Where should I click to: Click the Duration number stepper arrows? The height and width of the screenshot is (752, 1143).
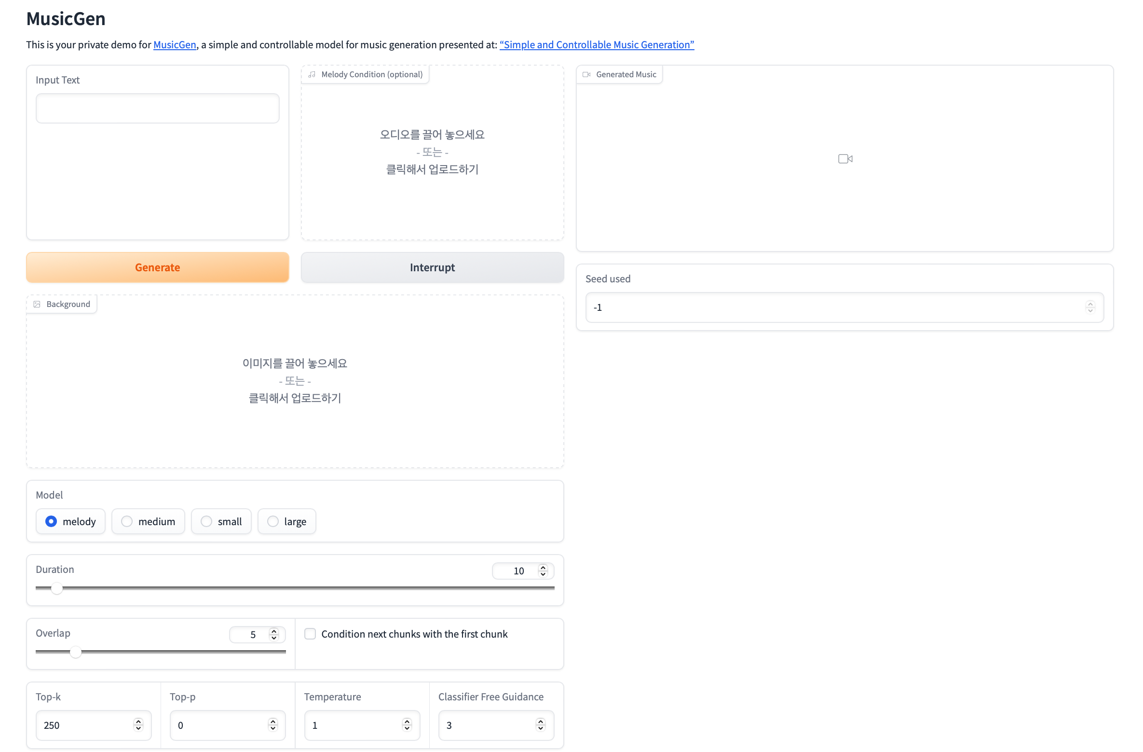pyautogui.click(x=543, y=571)
